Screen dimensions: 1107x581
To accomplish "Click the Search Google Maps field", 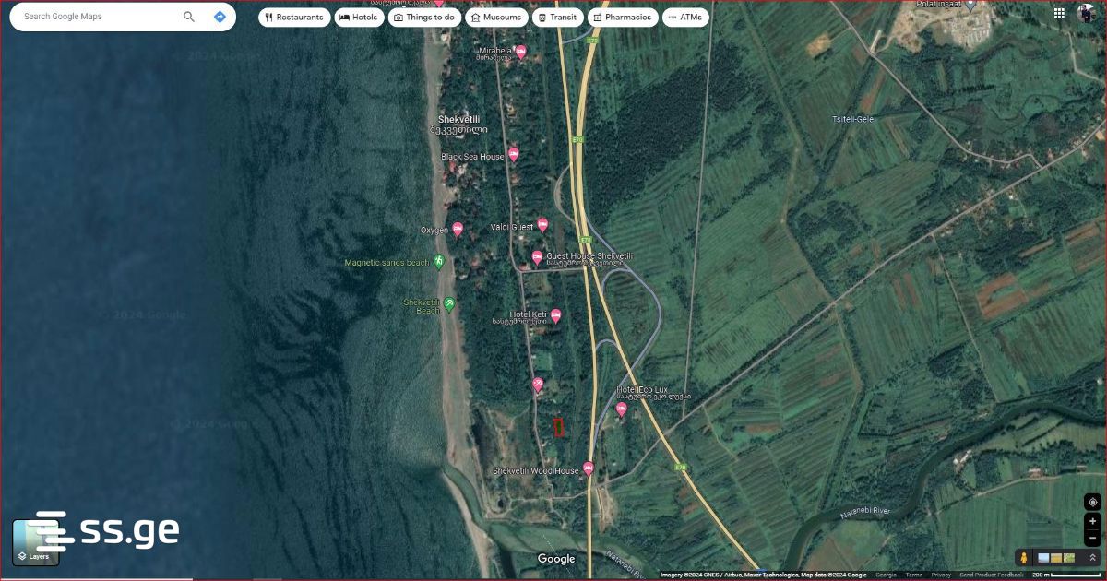I will [97, 17].
